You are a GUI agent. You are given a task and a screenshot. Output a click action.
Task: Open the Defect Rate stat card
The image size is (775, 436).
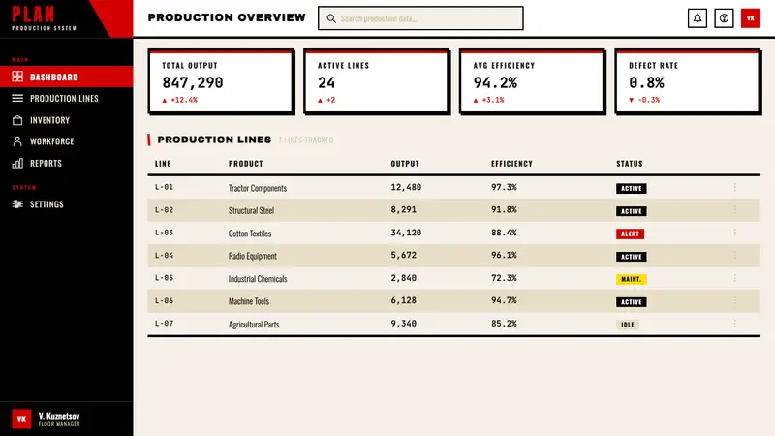(688, 81)
